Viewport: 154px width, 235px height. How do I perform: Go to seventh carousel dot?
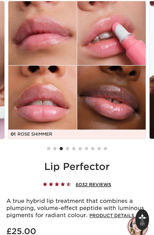[x=86, y=148]
